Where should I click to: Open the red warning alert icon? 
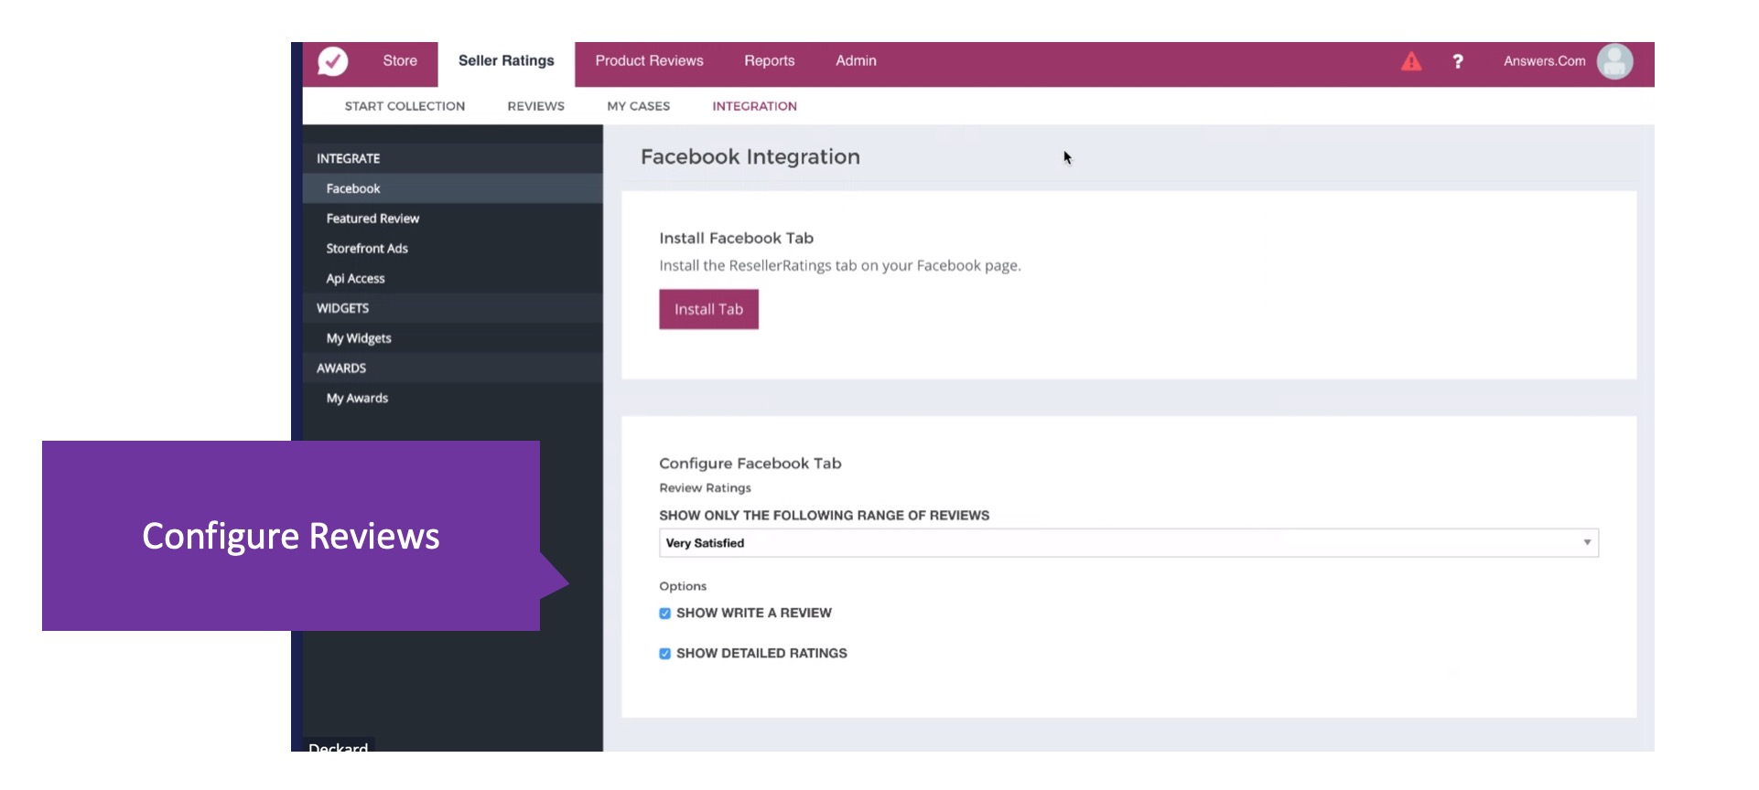tap(1411, 61)
